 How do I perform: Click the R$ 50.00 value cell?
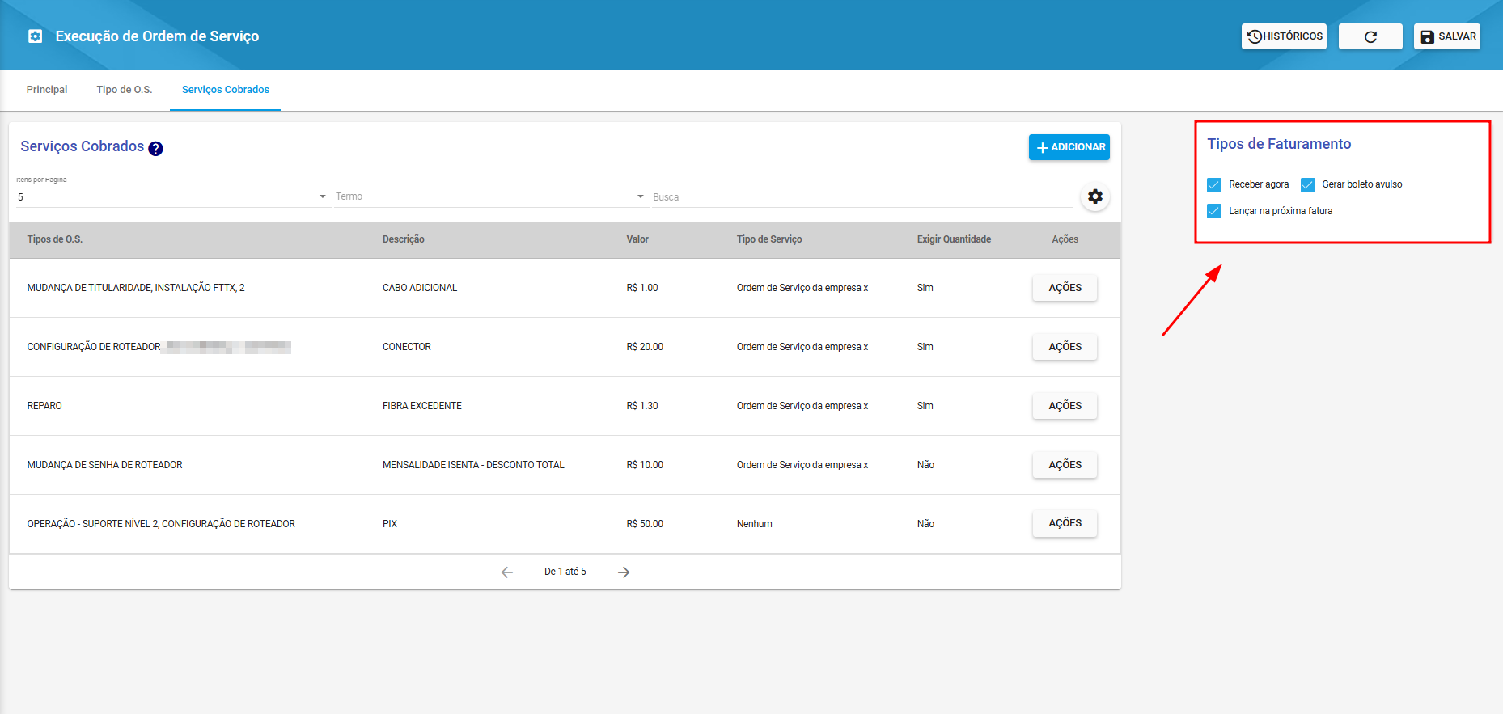tap(645, 524)
